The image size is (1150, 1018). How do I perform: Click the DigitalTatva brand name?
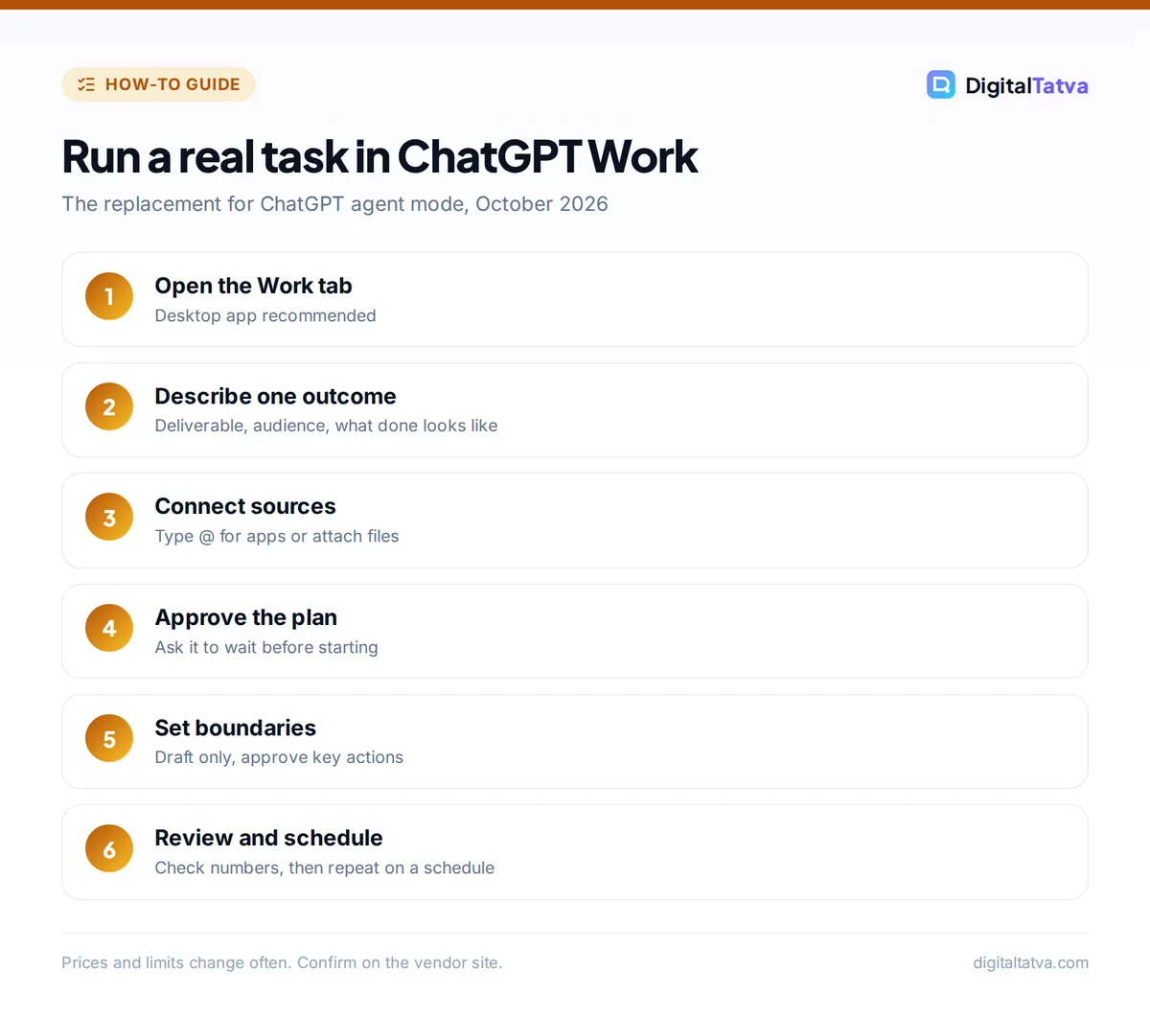[1026, 85]
